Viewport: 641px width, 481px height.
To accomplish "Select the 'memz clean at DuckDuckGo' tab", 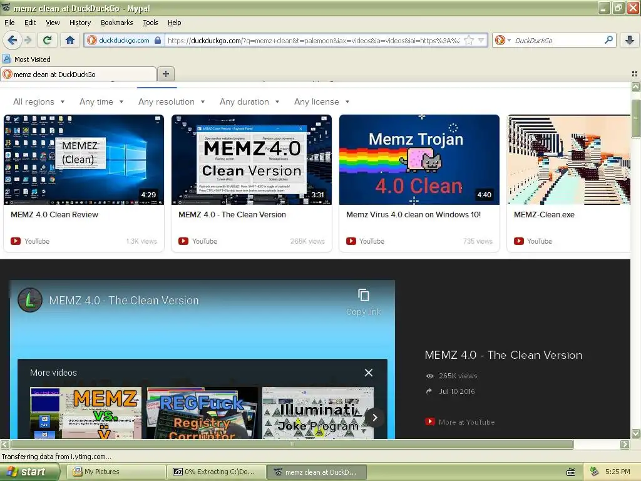I will click(x=78, y=75).
